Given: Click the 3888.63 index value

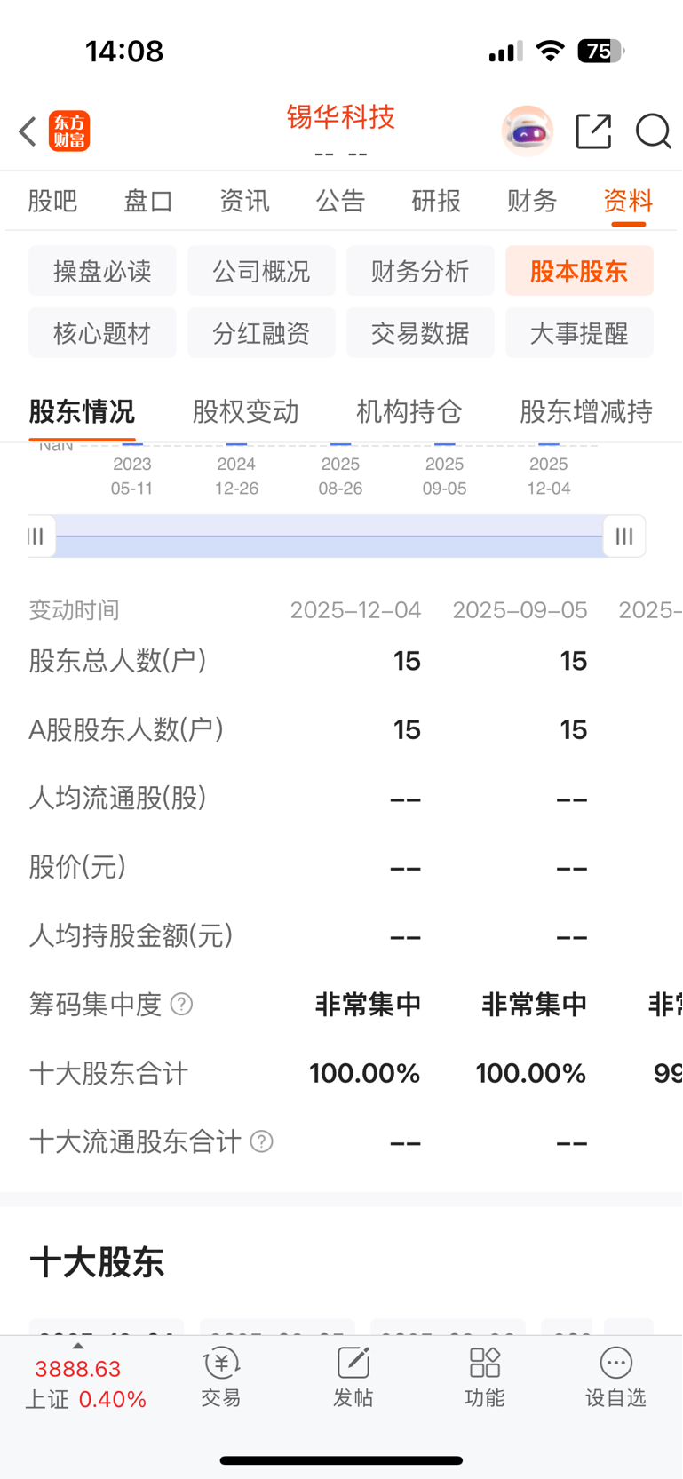Looking at the screenshot, I should 77,1369.
